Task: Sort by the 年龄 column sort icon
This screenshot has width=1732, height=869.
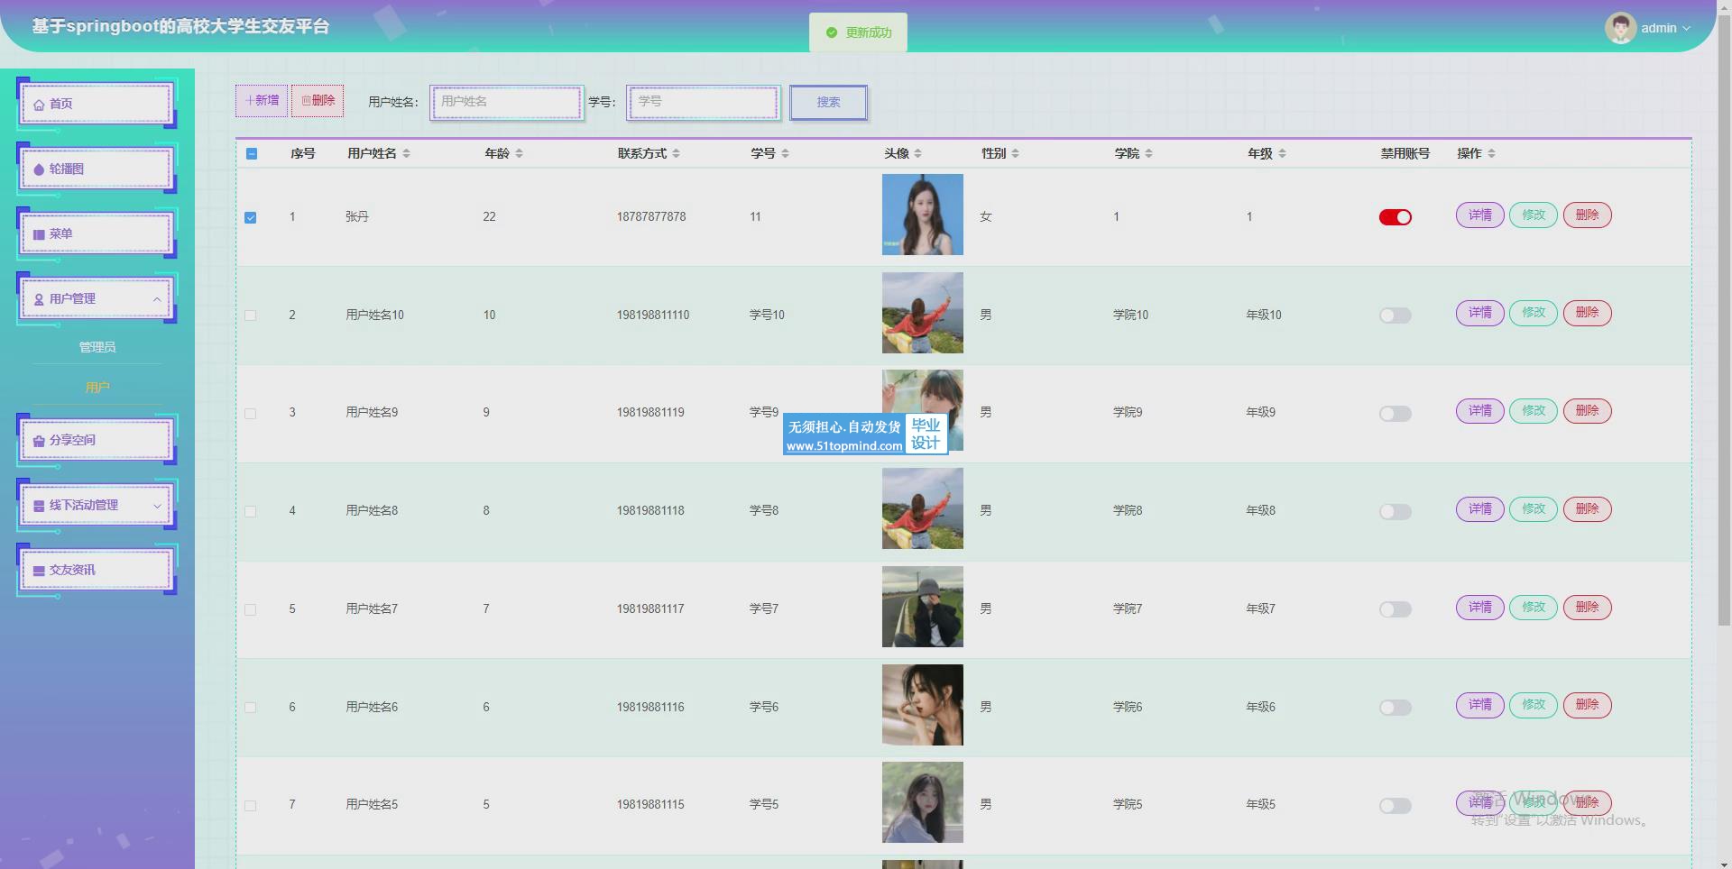Action: click(519, 154)
